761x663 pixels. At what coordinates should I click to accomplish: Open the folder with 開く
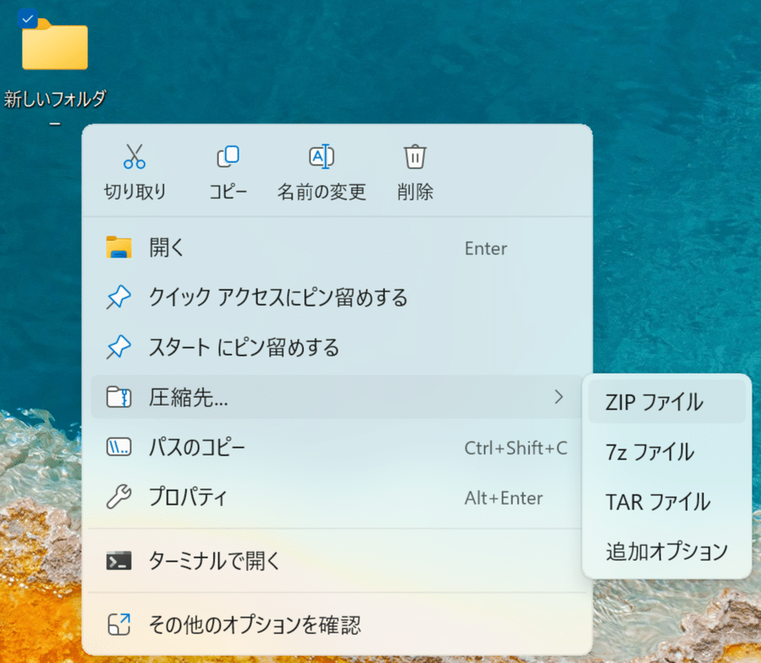(168, 247)
